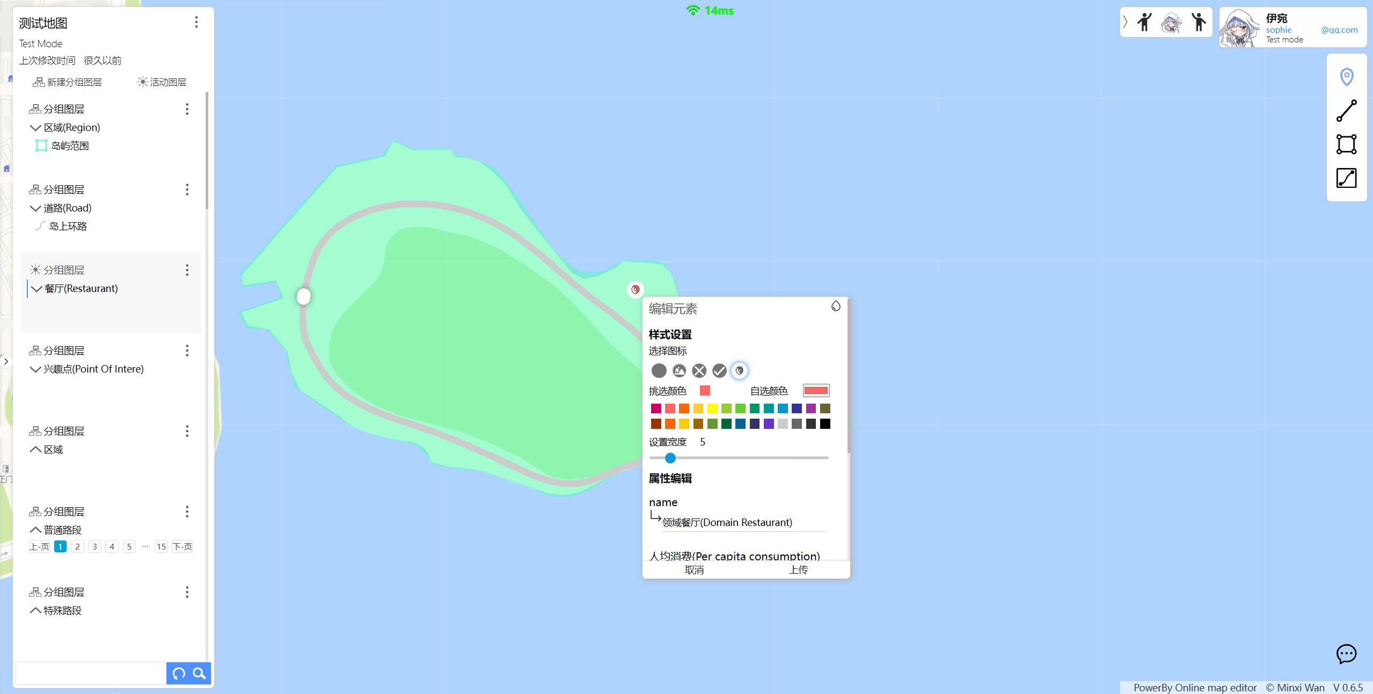
Task: Click the 取消 cancel button
Action: [x=694, y=570]
